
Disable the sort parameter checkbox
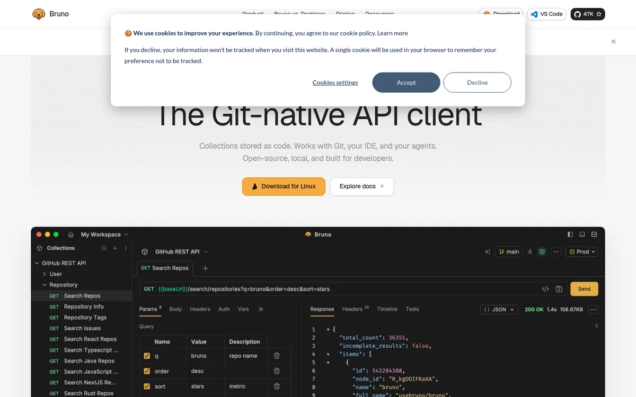coord(147,386)
